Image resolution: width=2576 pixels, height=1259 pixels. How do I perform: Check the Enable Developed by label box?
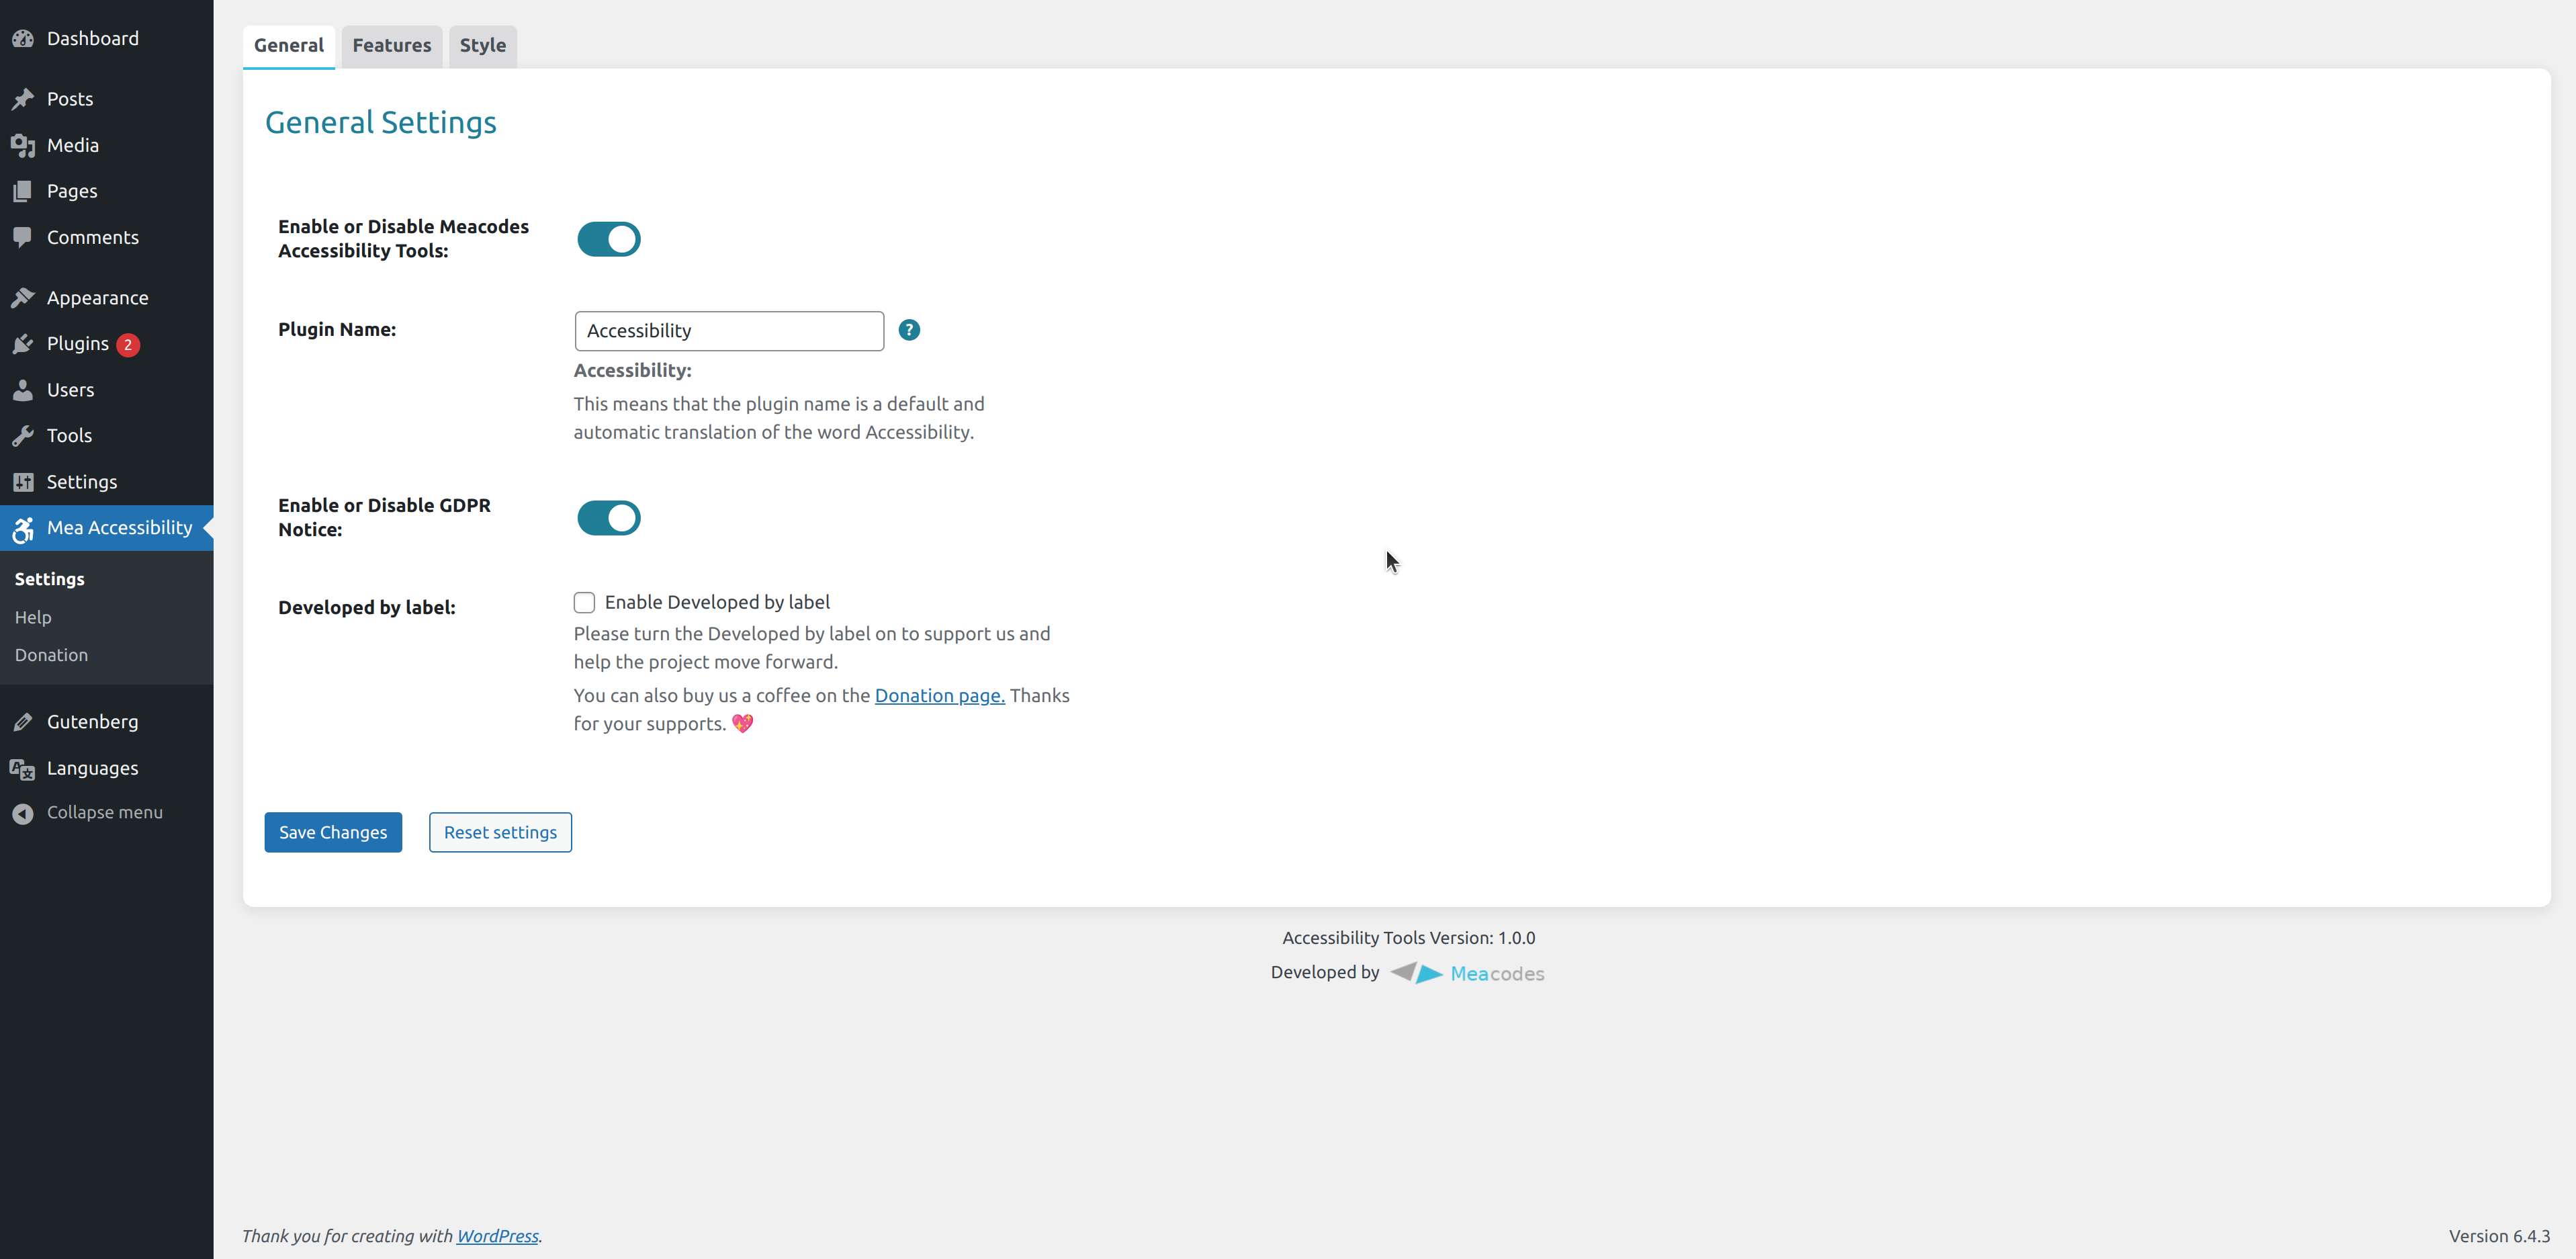(x=584, y=602)
